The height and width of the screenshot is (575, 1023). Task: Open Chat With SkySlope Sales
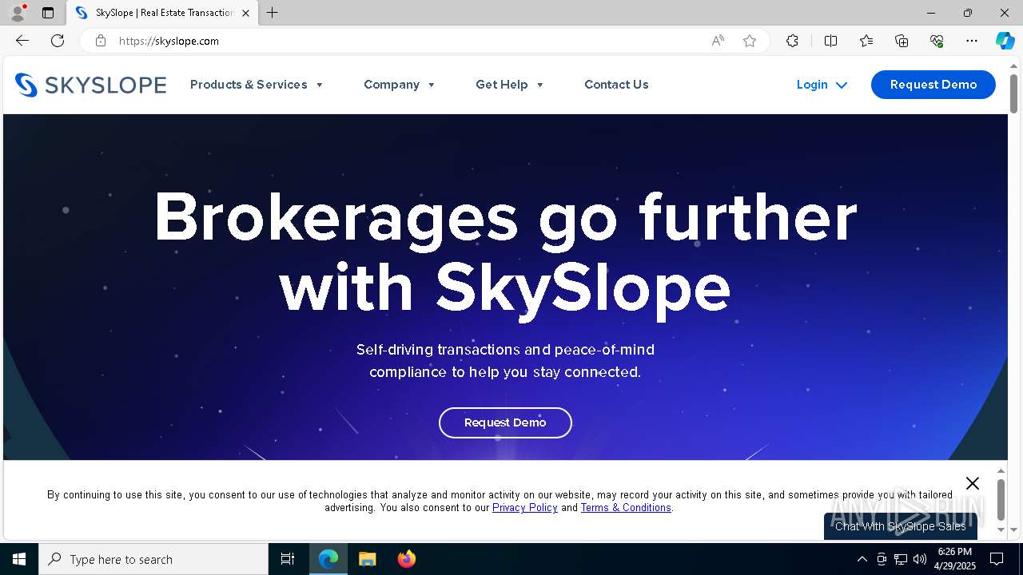901,526
